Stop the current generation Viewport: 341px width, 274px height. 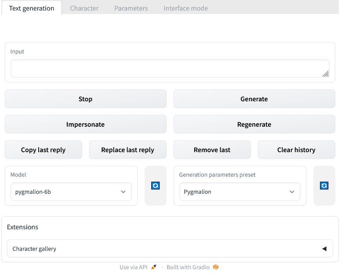coord(86,99)
